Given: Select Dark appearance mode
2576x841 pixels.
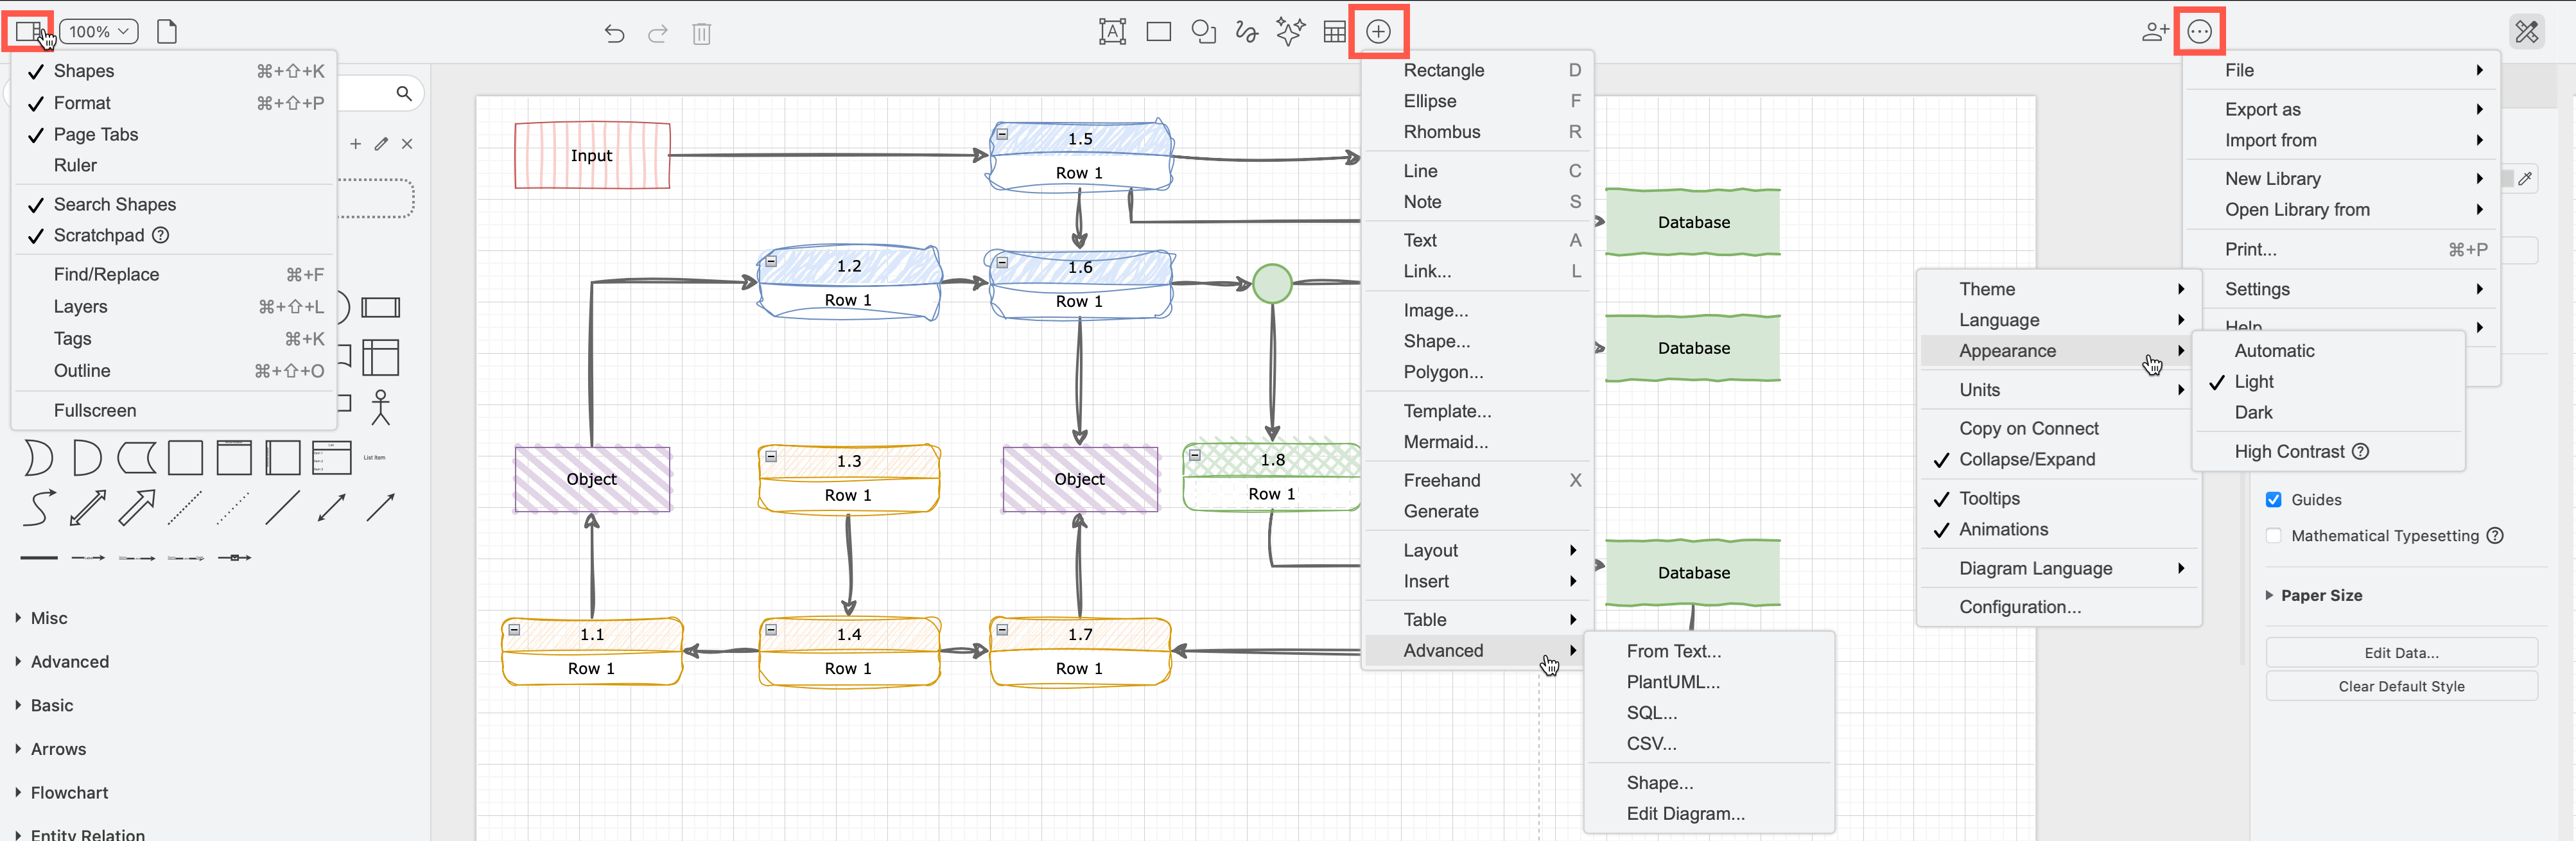Looking at the screenshot, I should click(2328, 412).
